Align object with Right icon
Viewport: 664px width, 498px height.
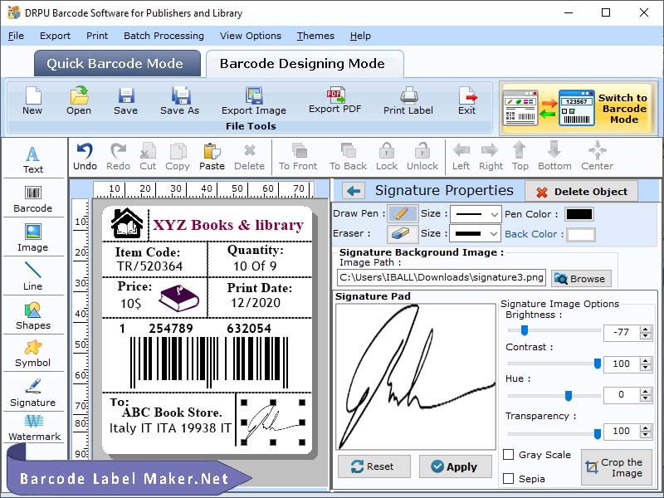491,157
